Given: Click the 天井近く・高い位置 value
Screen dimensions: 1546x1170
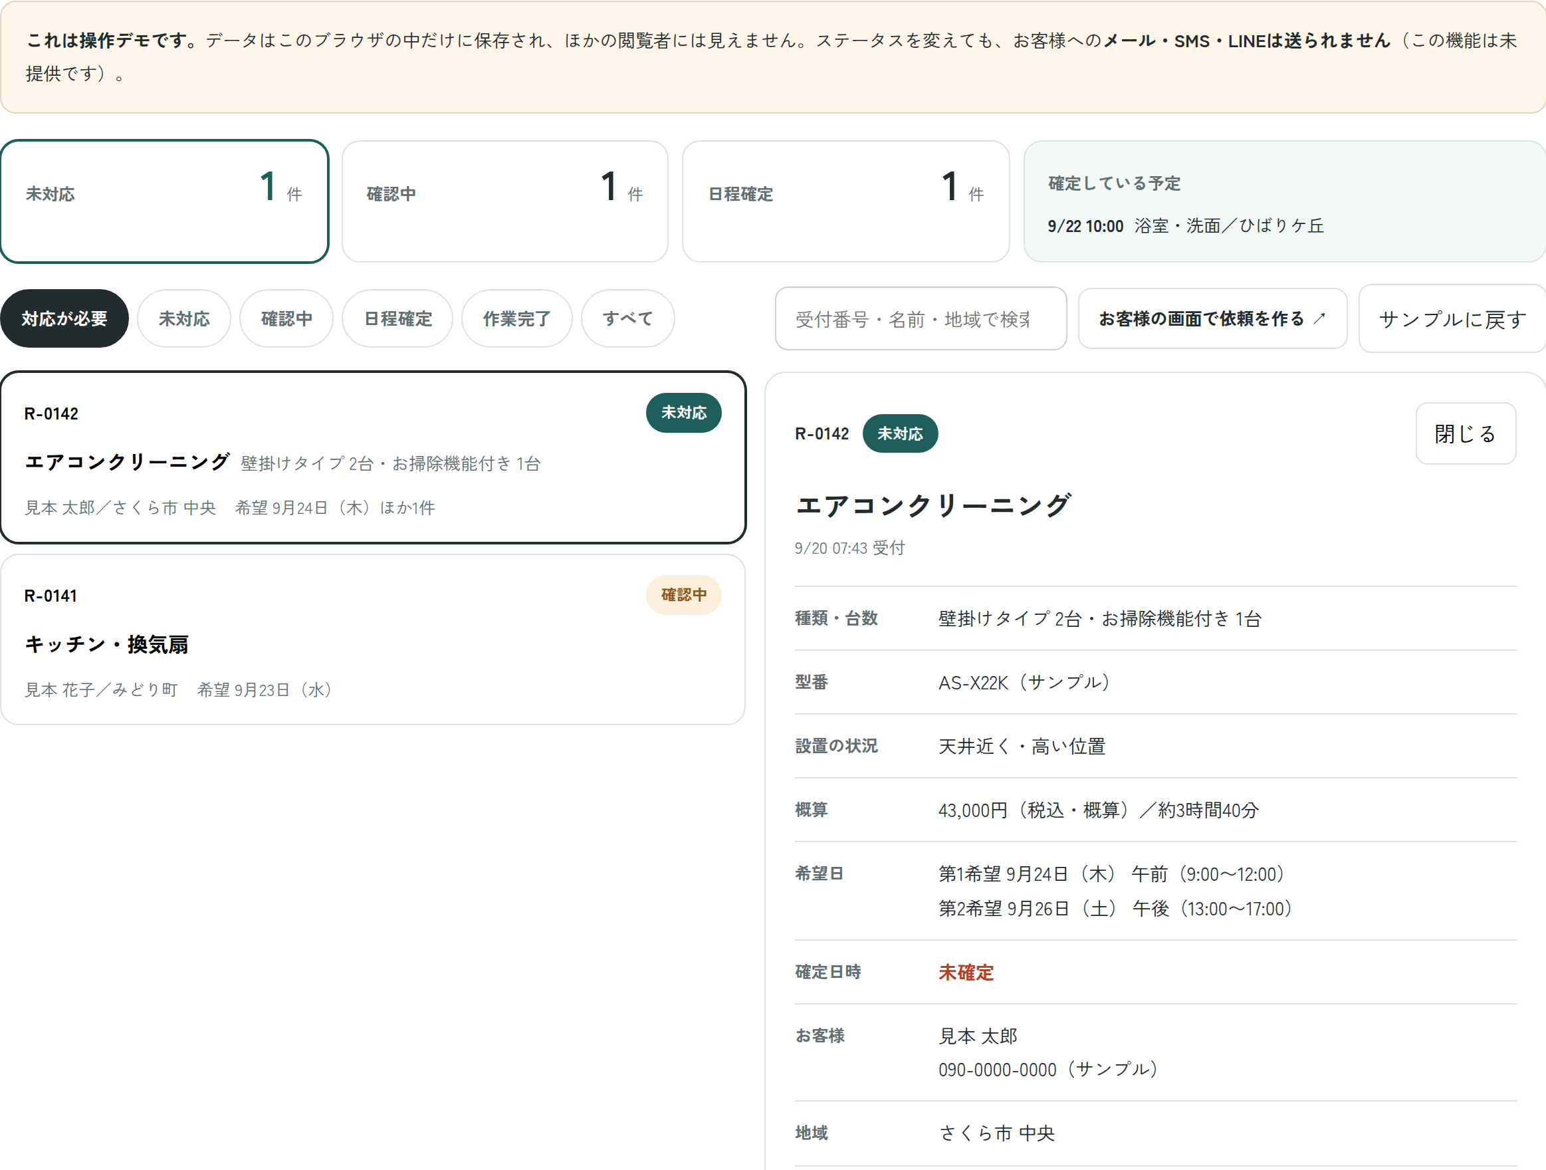Looking at the screenshot, I should [1022, 747].
